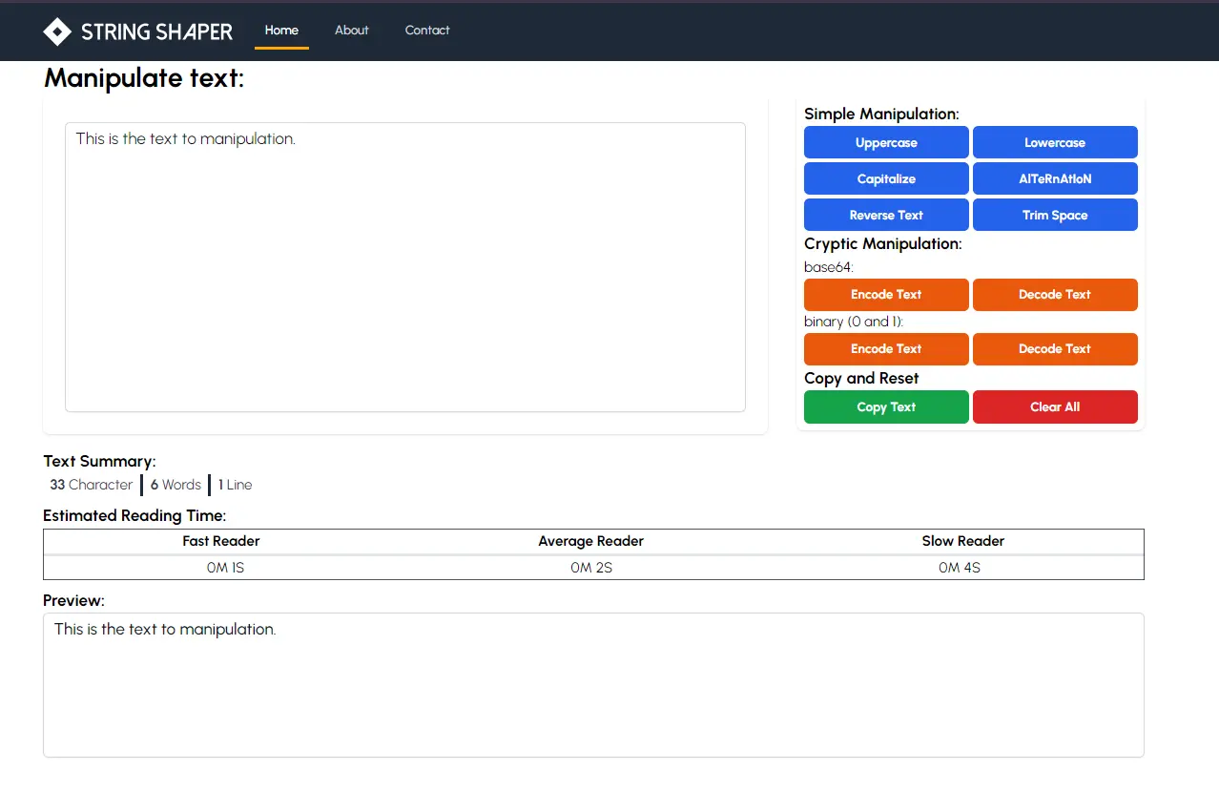Click the 'Preview:' heading

(x=73, y=601)
